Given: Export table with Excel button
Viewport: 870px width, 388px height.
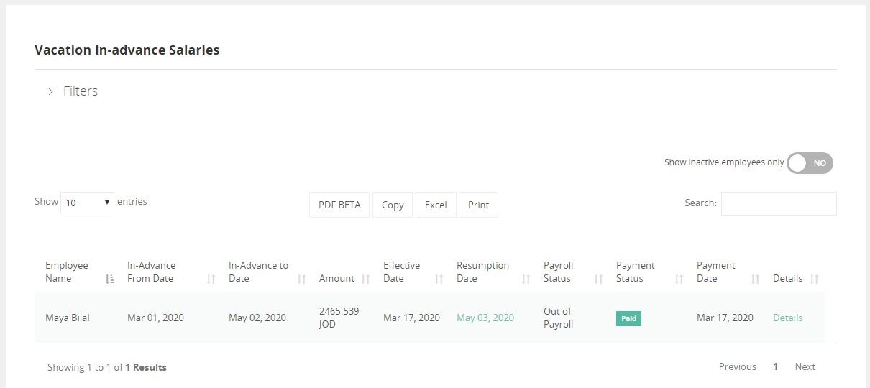Looking at the screenshot, I should [x=436, y=205].
